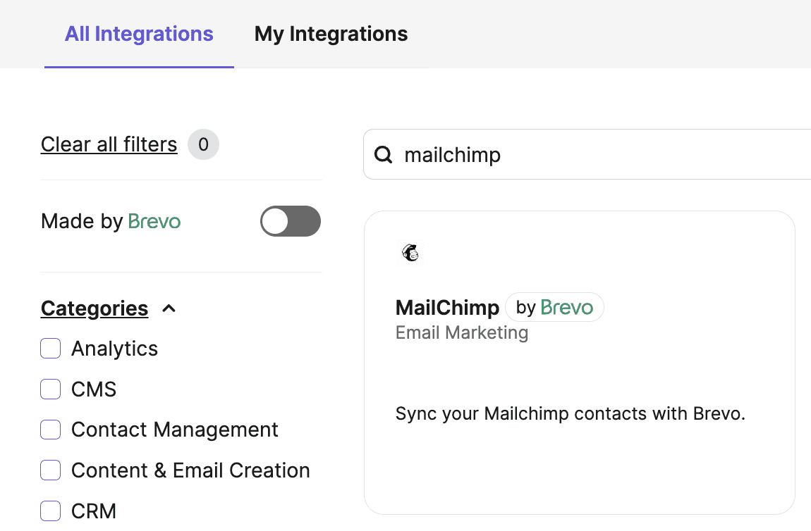Viewport: 811px width, 531px height.
Task: Click the Clear all filters link
Action: [109, 144]
